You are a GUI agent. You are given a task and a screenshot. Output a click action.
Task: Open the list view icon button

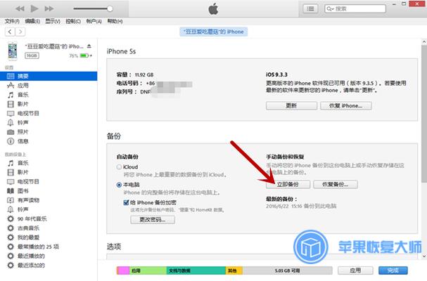pos(310,8)
